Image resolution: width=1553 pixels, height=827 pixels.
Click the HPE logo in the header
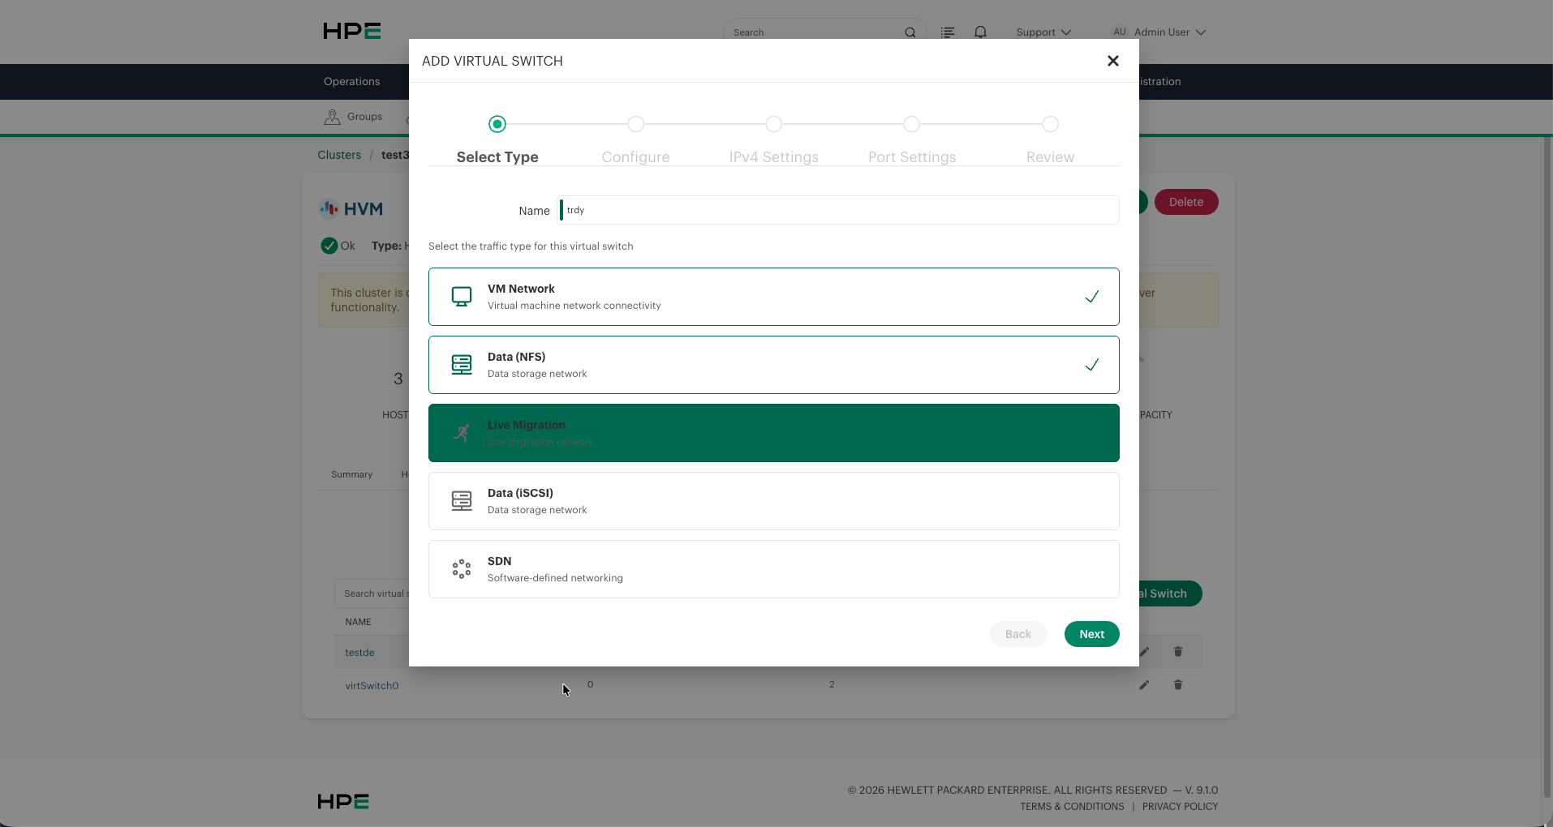tap(352, 32)
